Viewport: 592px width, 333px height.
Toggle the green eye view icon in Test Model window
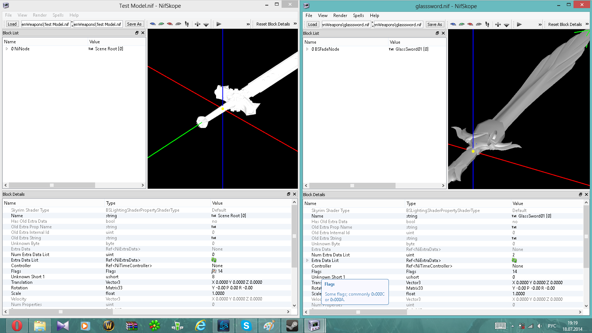click(x=161, y=24)
